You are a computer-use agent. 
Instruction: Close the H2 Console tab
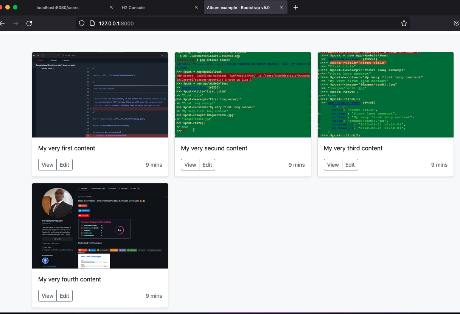tap(196, 8)
